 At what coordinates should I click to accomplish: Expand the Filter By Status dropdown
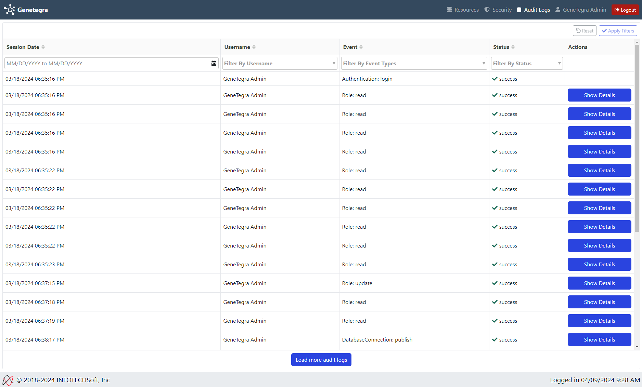click(x=526, y=63)
